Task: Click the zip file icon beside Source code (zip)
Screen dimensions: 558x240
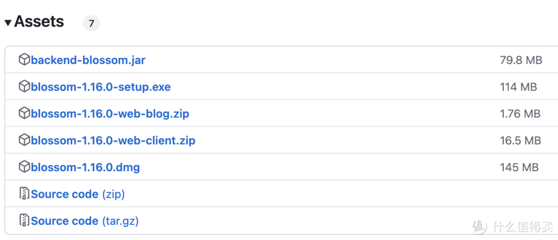Action: (x=24, y=194)
